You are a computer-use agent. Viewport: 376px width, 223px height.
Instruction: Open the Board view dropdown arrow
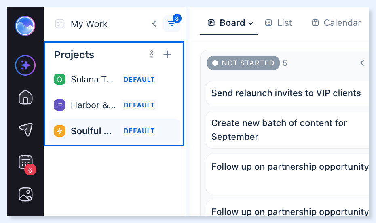pos(251,23)
